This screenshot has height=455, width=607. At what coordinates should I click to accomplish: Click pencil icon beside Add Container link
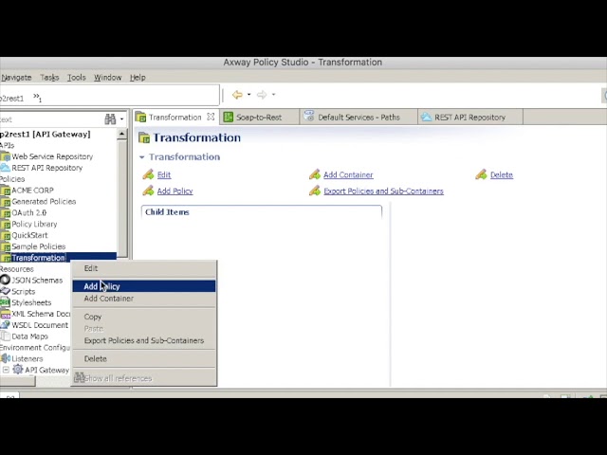click(x=314, y=174)
